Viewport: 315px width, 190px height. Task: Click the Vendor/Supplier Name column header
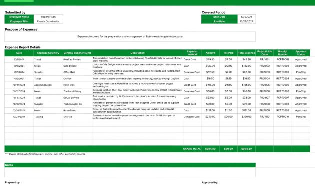coord(77,53)
